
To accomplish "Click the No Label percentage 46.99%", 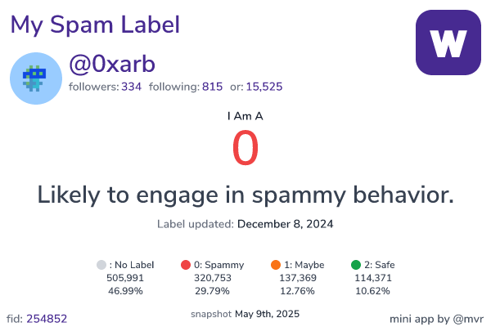I will coord(125,291).
